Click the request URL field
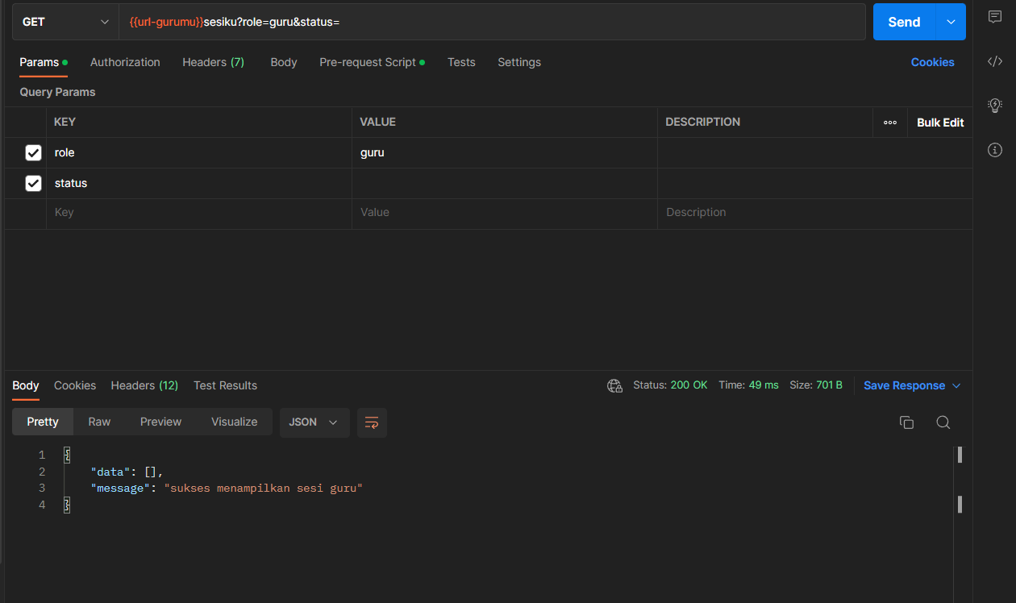 coord(492,22)
